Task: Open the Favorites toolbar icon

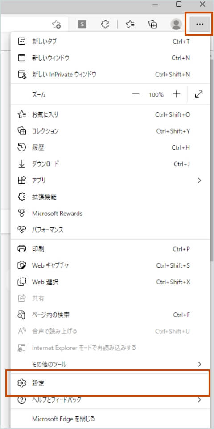Action: [130, 24]
